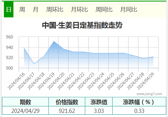Click the 921.62 price index cell
Screen dimensions: 168x117
tap(67, 111)
